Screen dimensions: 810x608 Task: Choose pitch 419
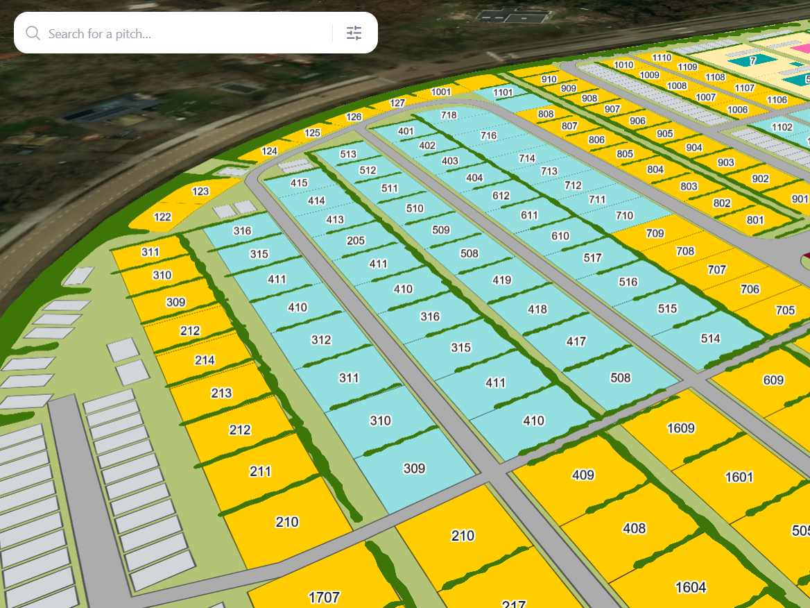[501, 280]
